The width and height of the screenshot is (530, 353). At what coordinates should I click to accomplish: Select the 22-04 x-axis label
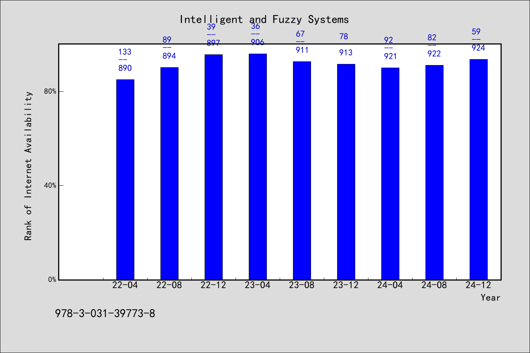point(125,285)
